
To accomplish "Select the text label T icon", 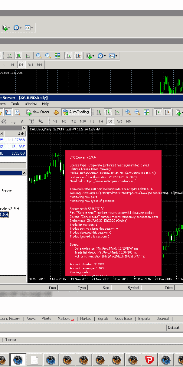I will (31, 121).
